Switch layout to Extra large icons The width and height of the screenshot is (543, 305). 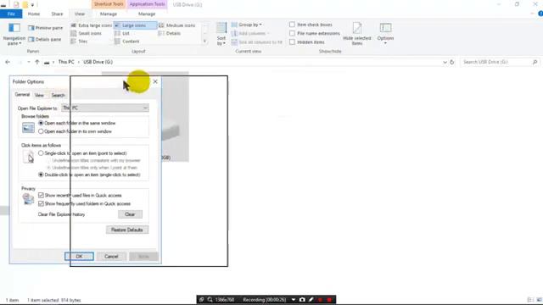click(x=91, y=25)
